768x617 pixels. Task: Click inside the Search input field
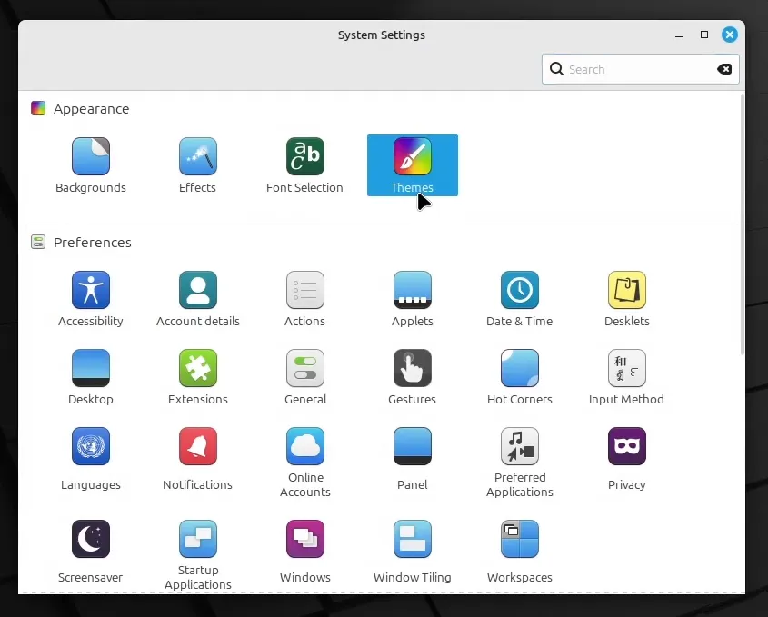click(x=636, y=69)
